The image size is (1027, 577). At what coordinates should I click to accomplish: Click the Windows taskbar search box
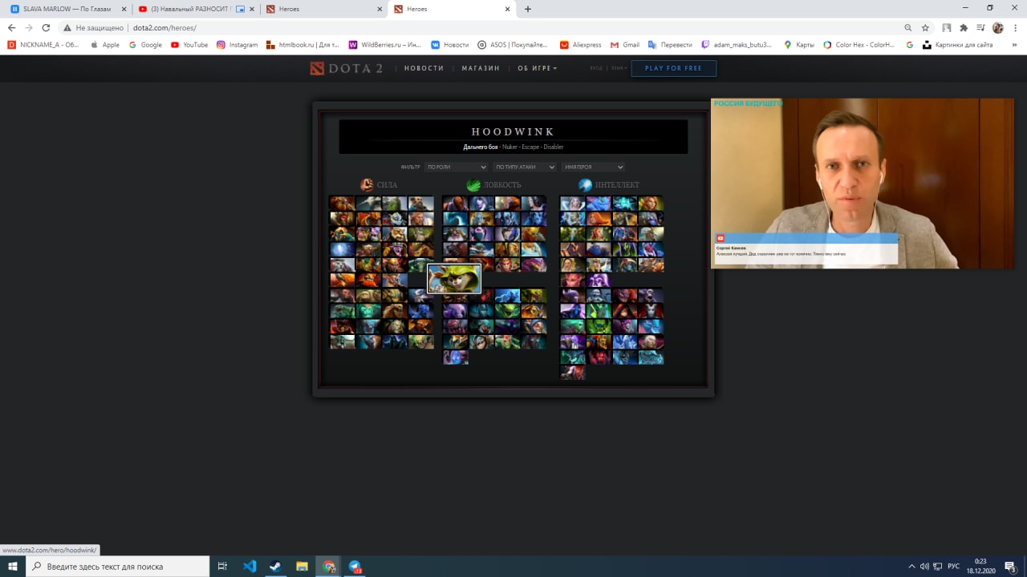click(x=118, y=566)
